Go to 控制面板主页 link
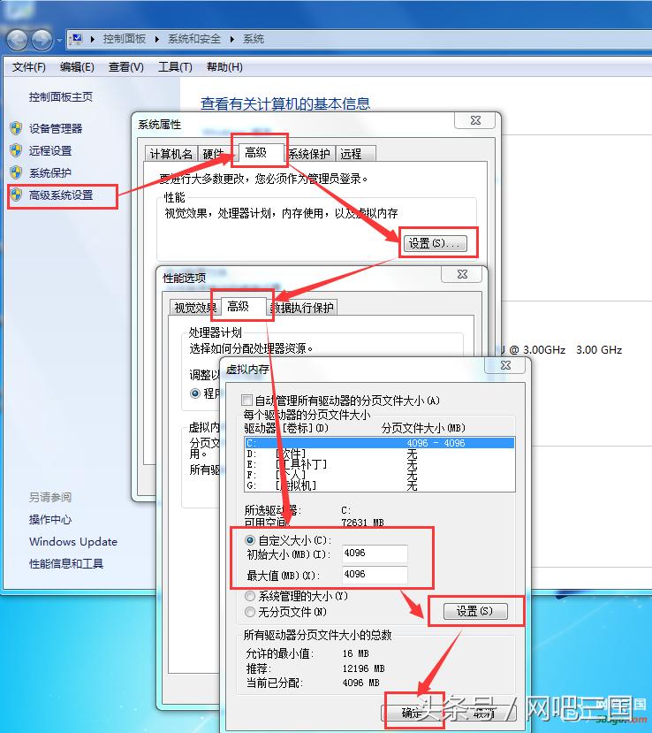The height and width of the screenshot is (733, 652). pyautogui.click(x=61, y=96)
